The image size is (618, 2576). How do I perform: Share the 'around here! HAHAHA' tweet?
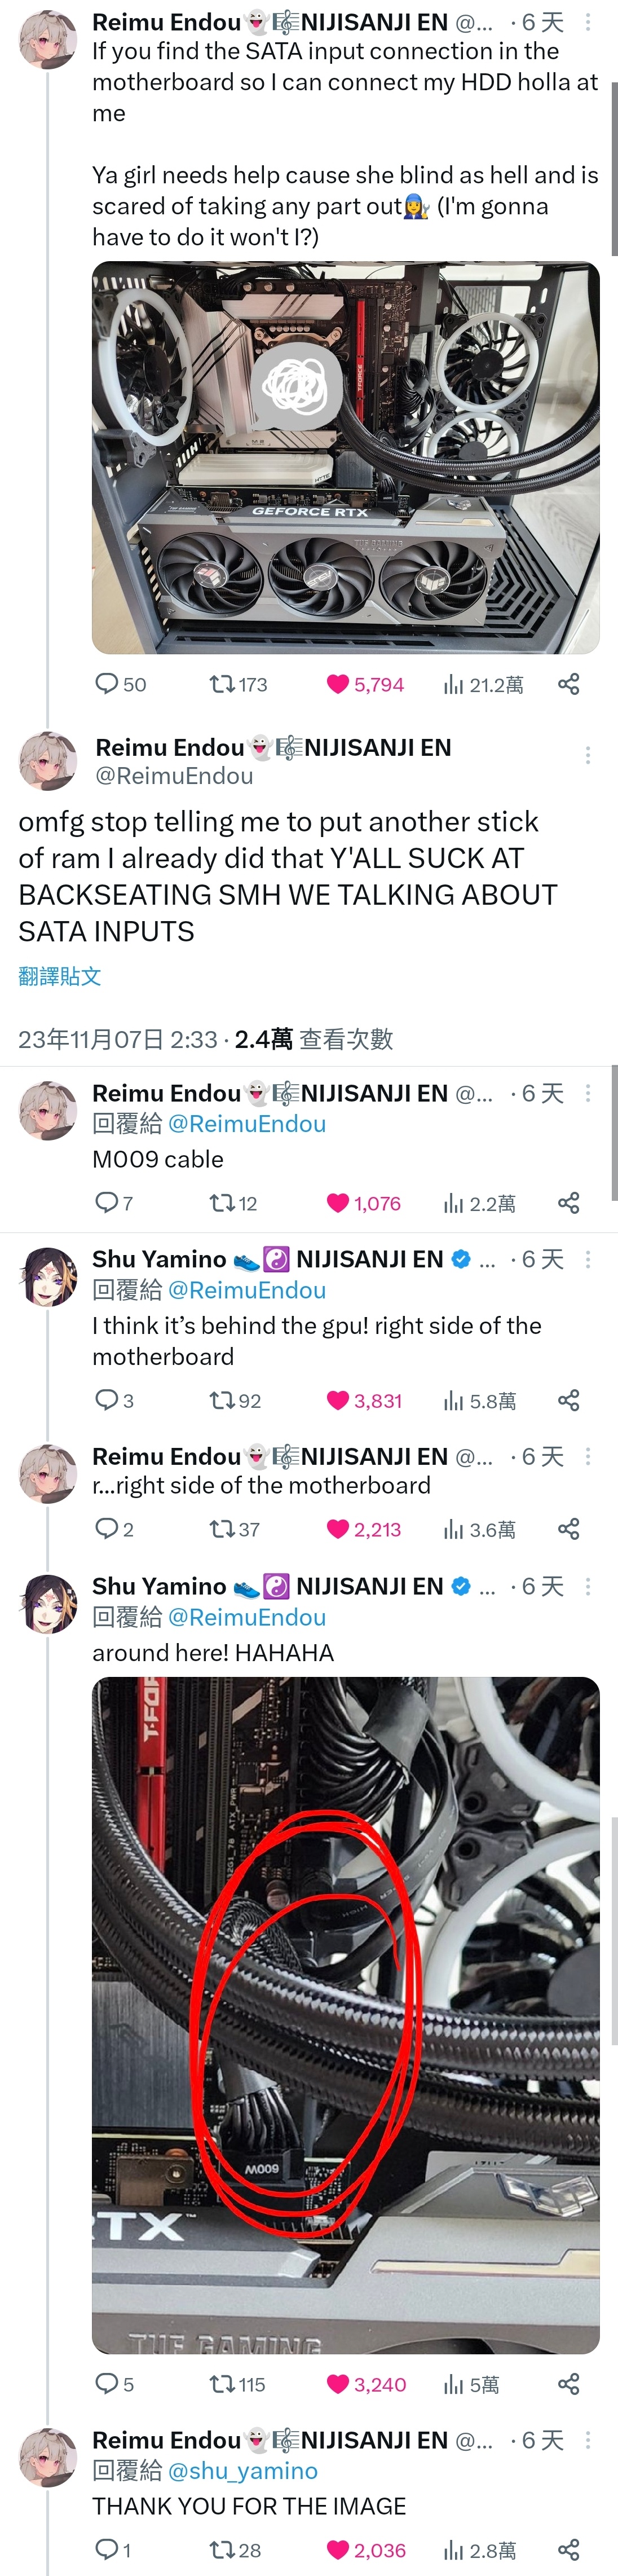(568, 2385)
